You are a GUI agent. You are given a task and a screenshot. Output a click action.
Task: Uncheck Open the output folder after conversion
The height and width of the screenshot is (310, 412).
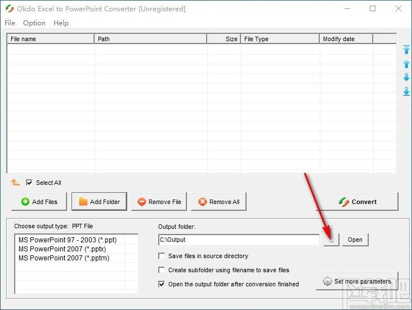[x=162, y=284]
